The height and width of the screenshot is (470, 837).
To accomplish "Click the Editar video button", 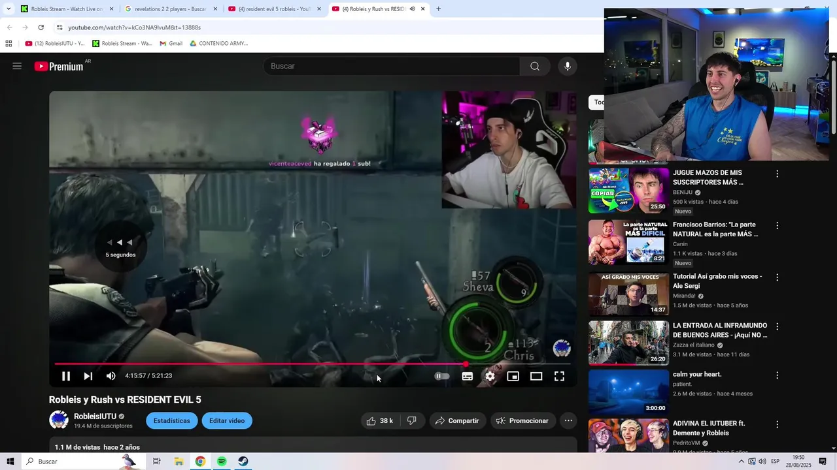I will tap(227, 421).
